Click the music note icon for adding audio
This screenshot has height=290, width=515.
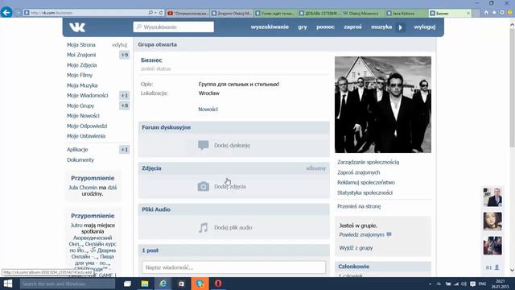[204, 227]
